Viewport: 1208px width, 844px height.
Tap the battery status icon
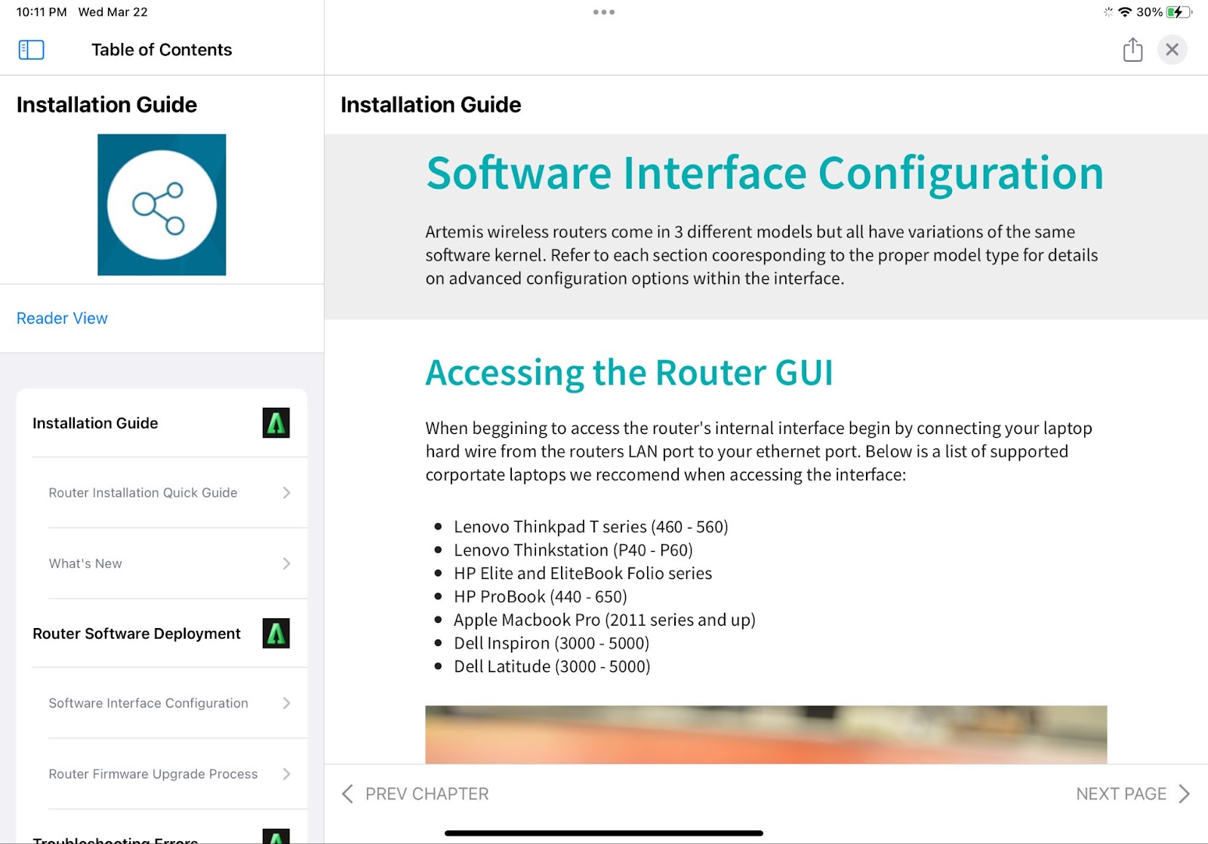[1179, 12]
